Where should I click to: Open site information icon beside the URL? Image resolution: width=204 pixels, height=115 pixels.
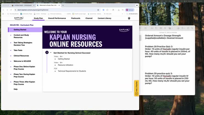tap(15, 10)
